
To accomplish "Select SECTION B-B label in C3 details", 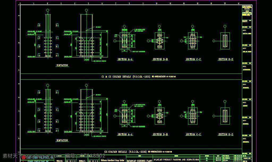I will 160,134.
